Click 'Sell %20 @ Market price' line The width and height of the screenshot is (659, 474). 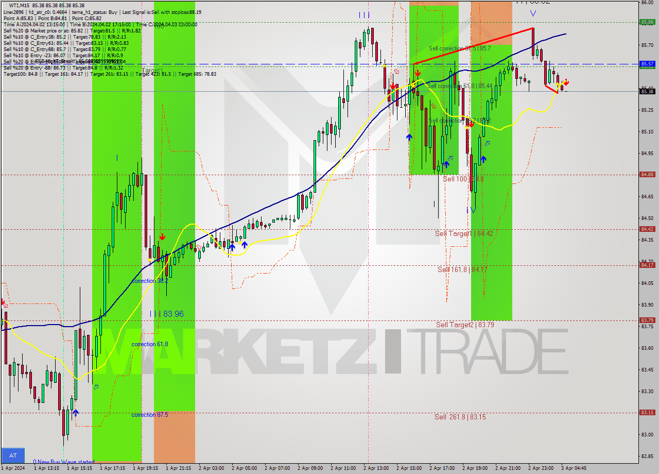pyautogui.click(x=72, y=30)
